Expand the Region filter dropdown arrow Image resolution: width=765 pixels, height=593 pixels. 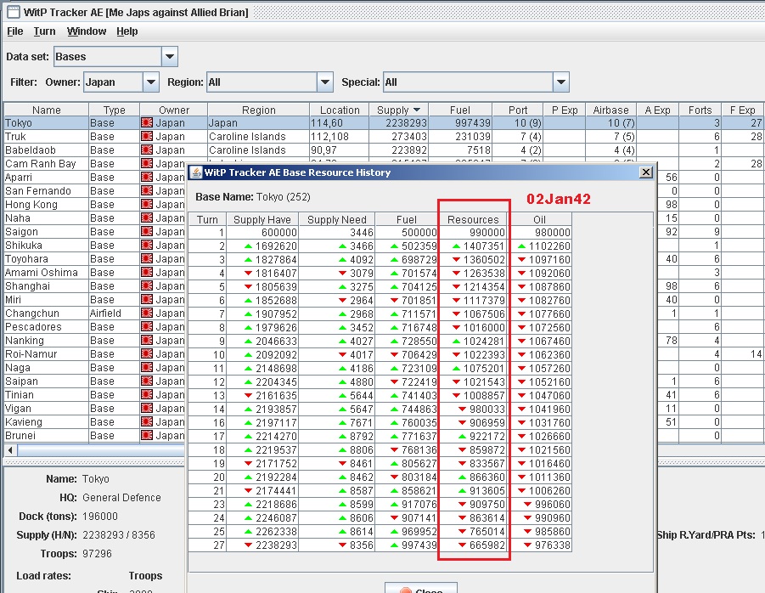324,82
